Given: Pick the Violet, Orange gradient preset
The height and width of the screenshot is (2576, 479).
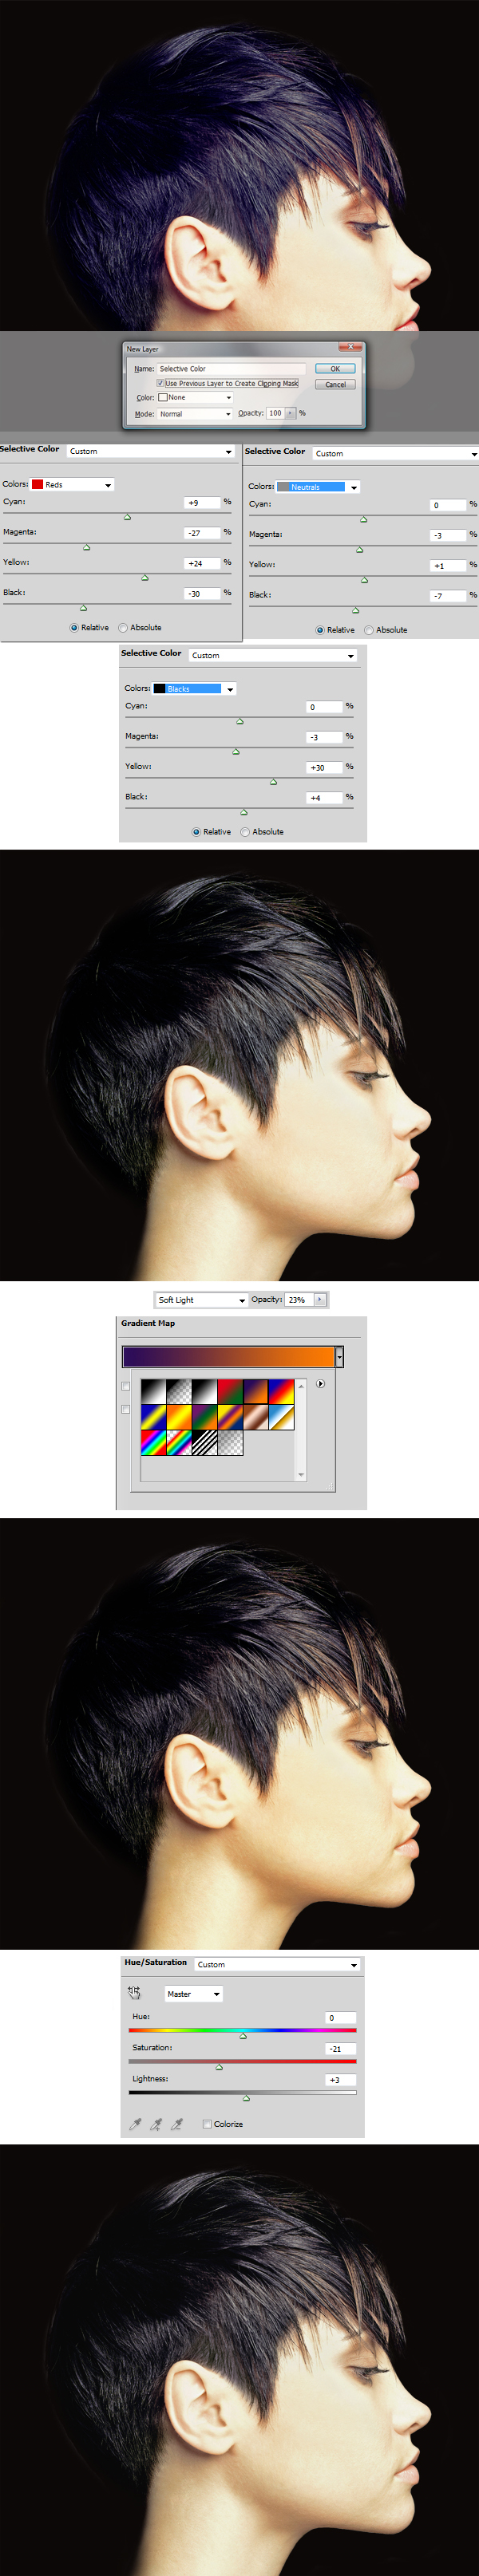Looking at the screenshot, I should (256, 1392).
